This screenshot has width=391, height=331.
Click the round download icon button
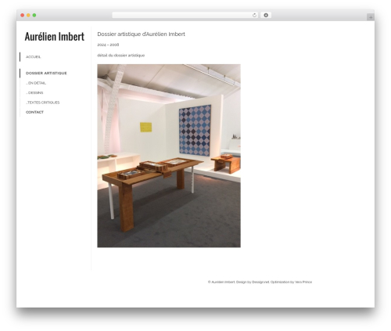tap(266, 16)
